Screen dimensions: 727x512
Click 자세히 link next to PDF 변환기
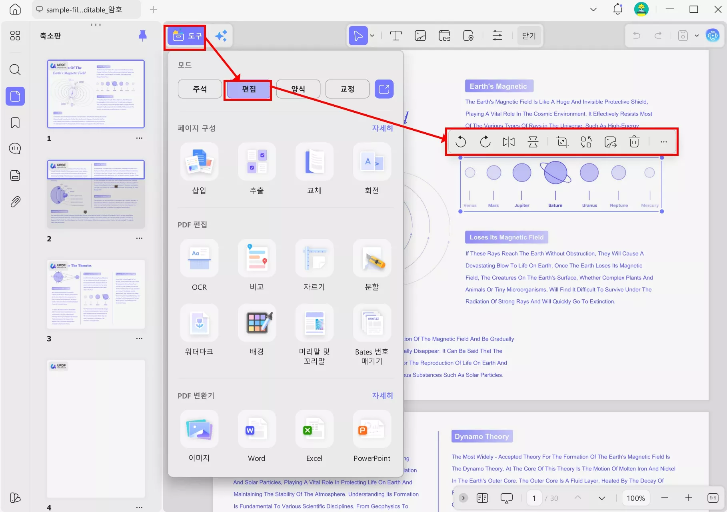[382, 396]
